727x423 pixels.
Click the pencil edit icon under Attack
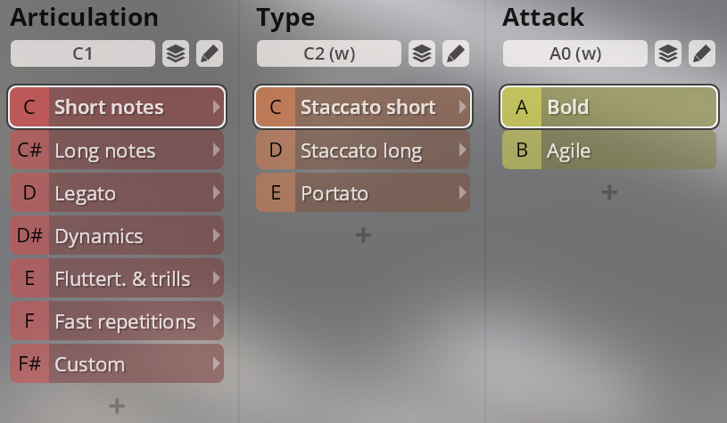pyautogui.click(x=702, y=53)
